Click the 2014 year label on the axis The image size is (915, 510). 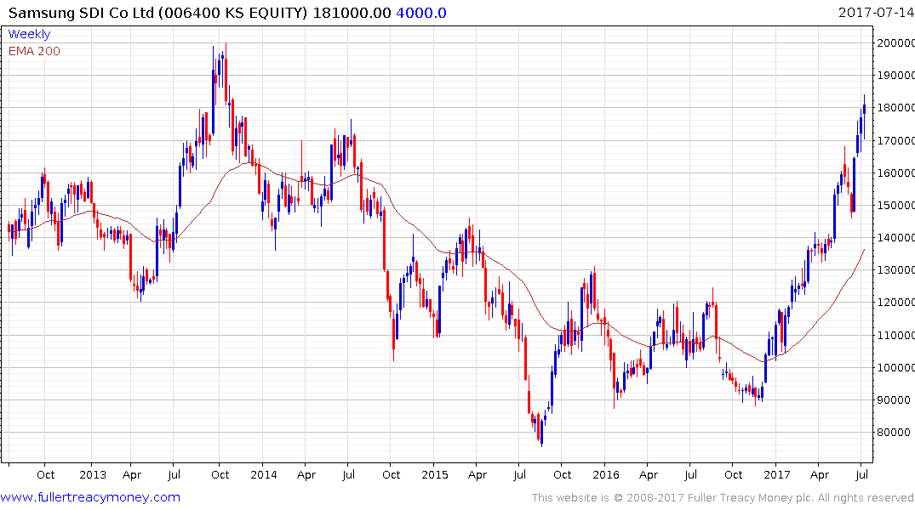(264, 474)
